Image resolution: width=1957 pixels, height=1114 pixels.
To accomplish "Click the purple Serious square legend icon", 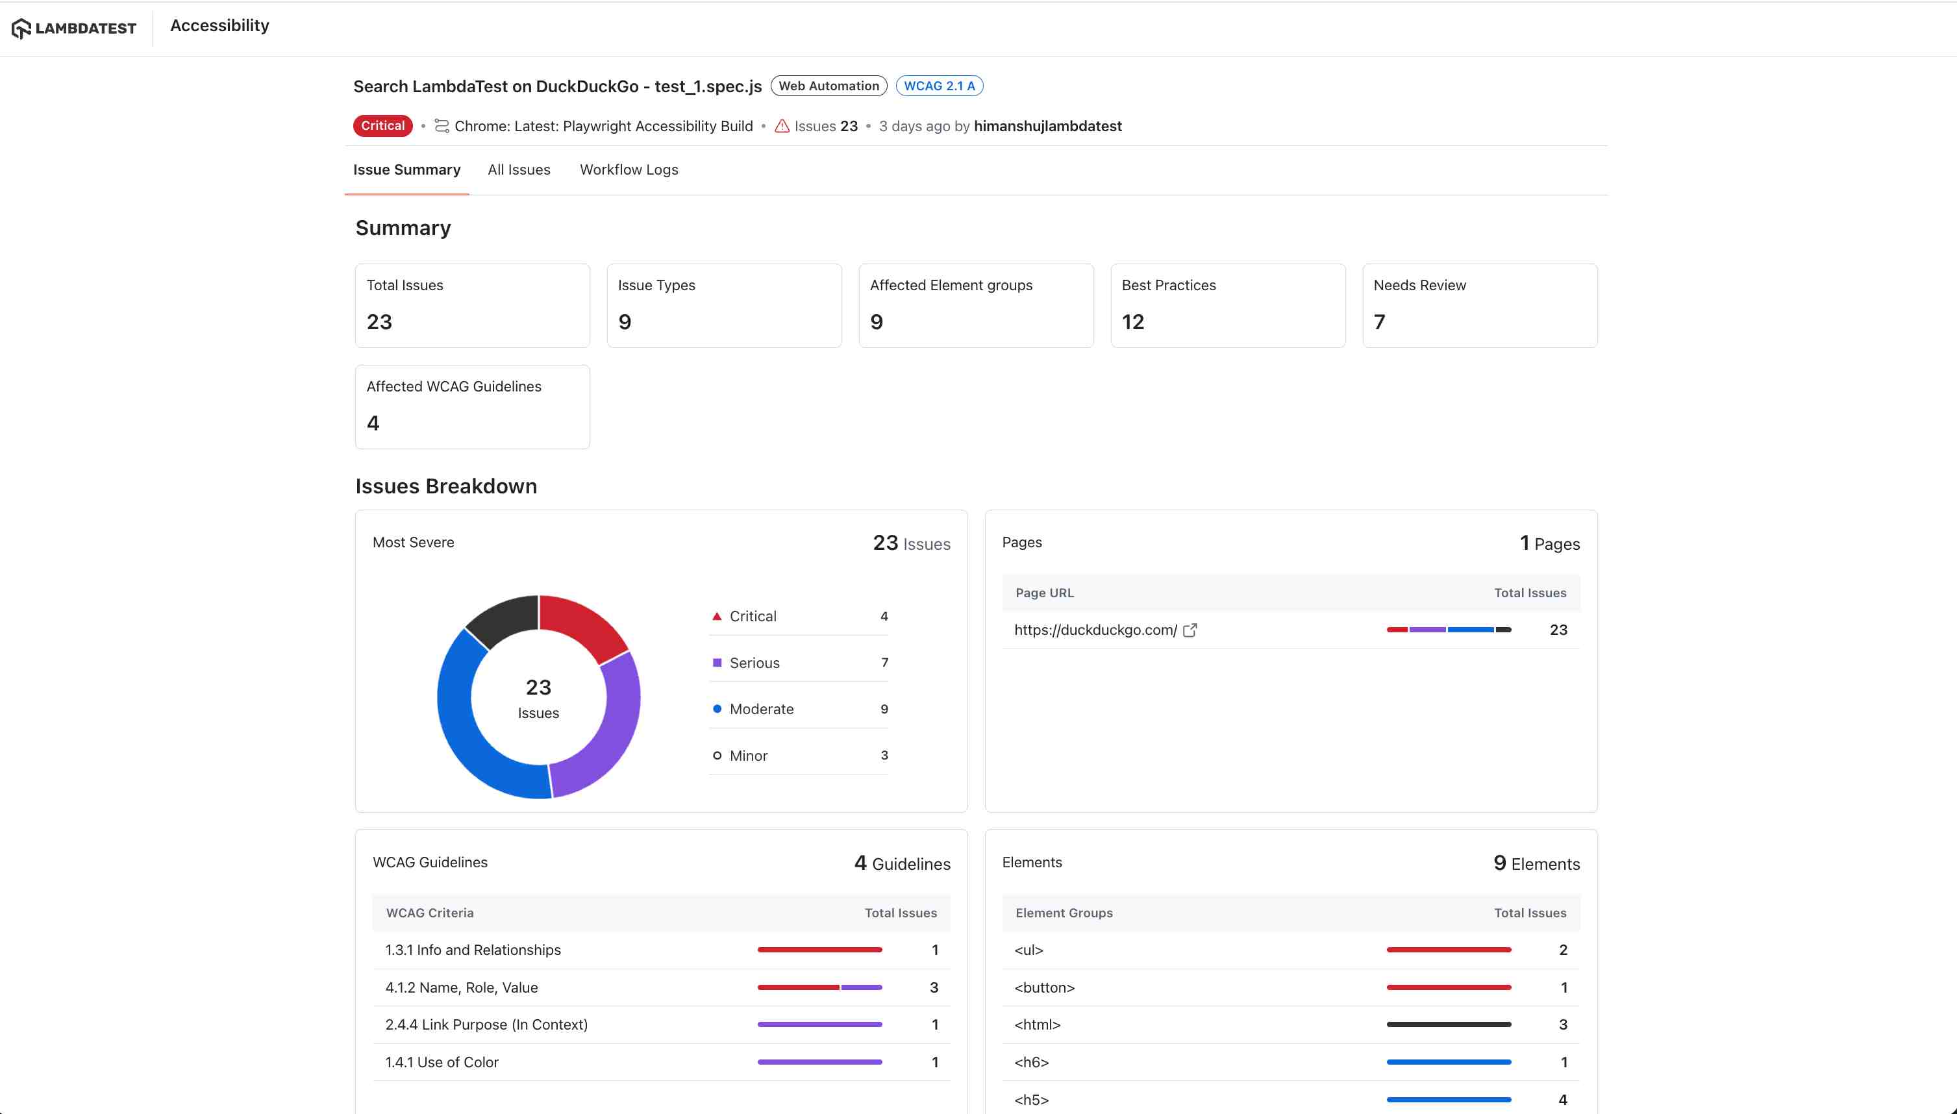I will [717, 663].
